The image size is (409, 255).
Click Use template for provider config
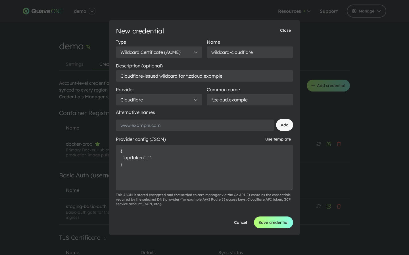(x=278, y=139)
